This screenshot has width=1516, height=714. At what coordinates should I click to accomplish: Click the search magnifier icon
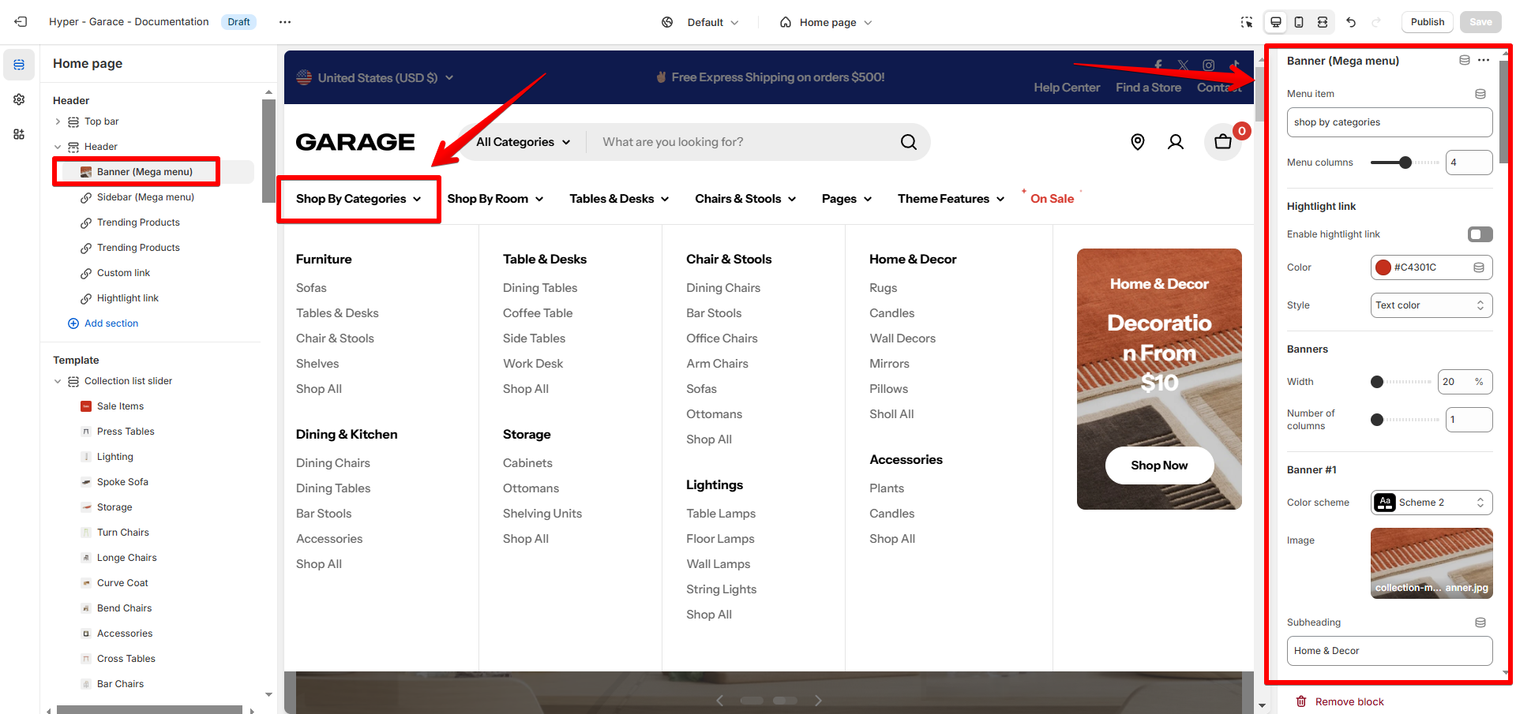click(x=909, y=142)
